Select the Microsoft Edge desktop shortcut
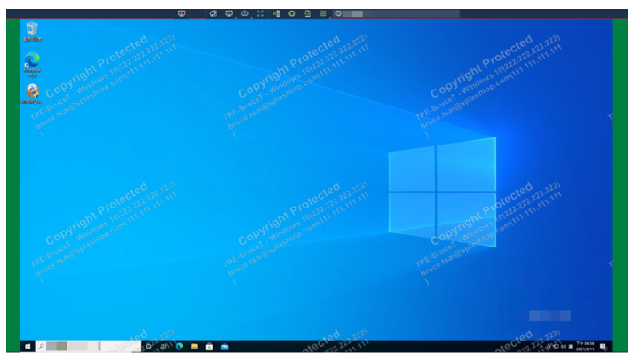 32,64
